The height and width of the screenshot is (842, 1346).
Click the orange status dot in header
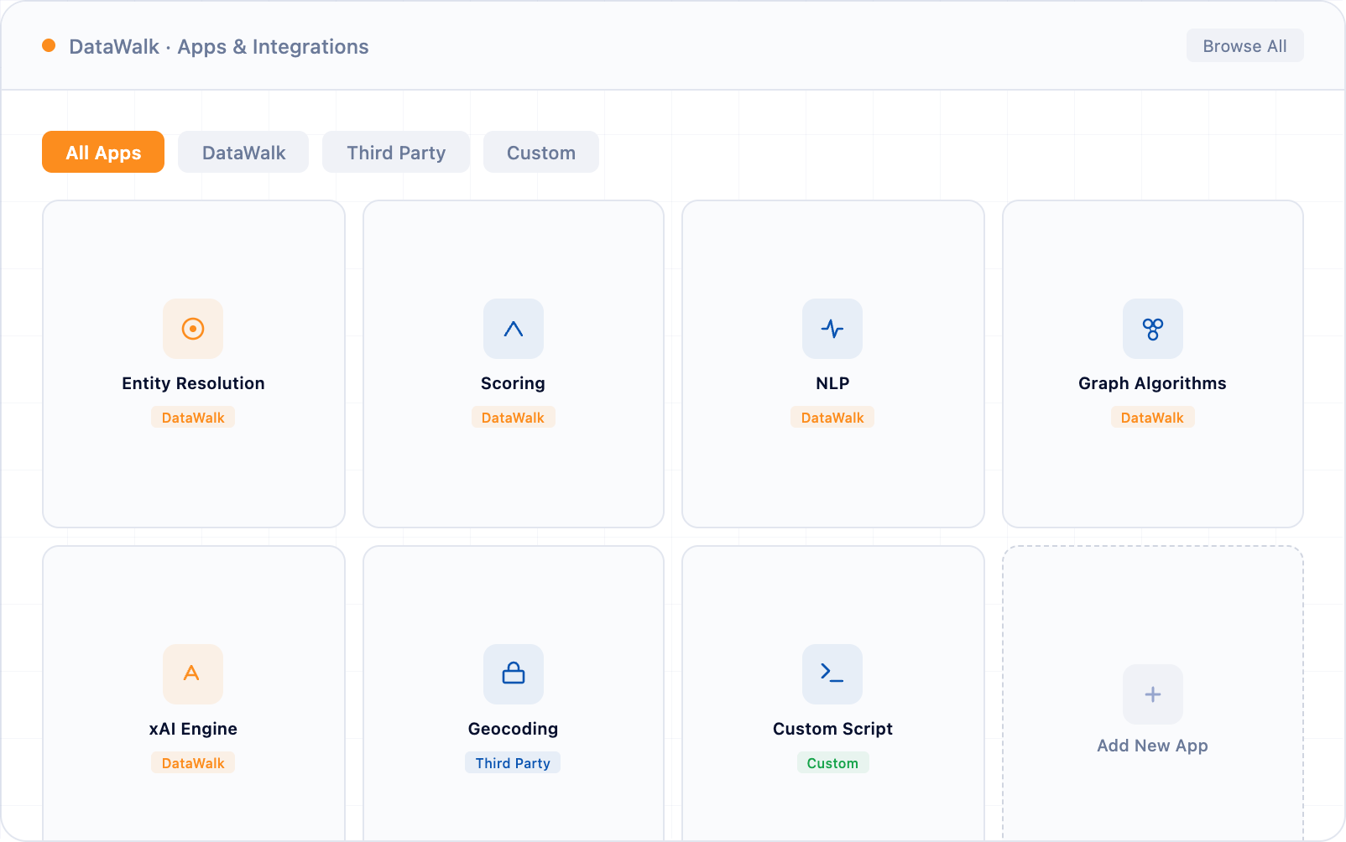click(x=49, y=45)
